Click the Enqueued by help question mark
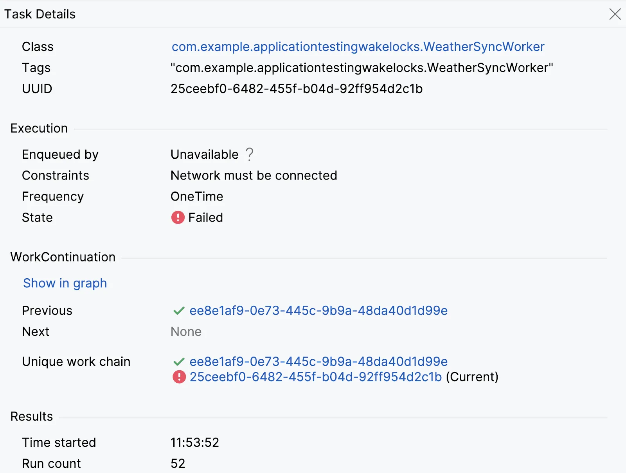The width and height of the screenshot is (626, 473). click(249, 154)
